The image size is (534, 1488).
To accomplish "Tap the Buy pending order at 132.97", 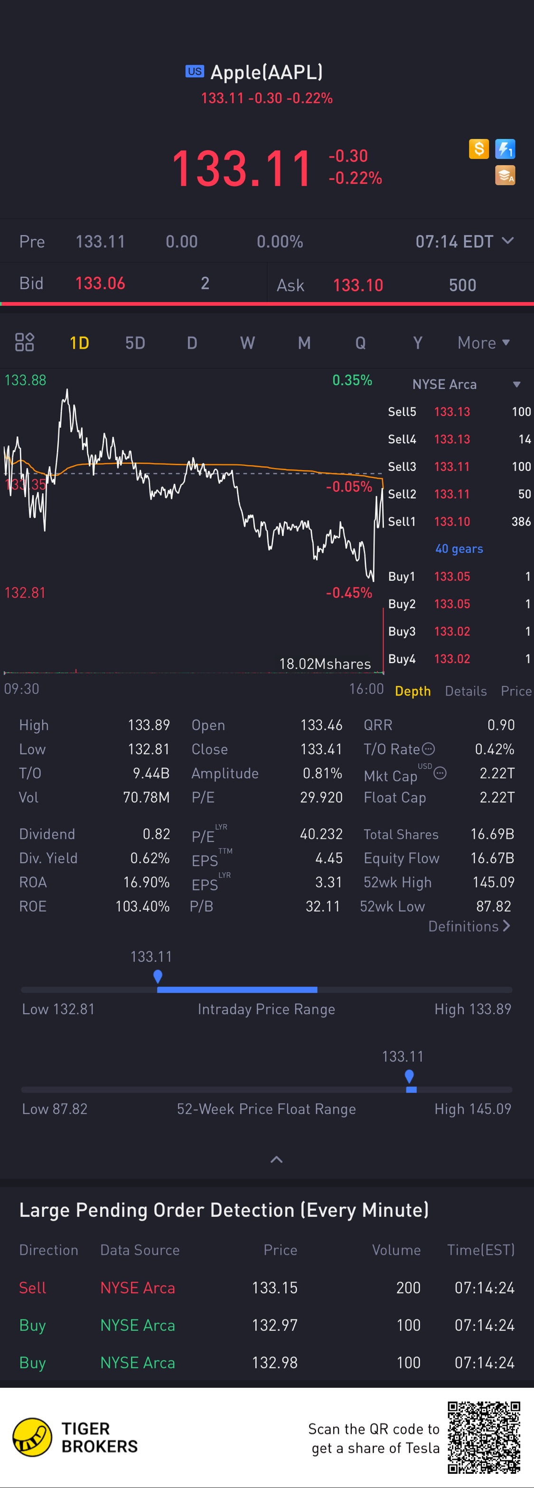I will point(267,1325).
